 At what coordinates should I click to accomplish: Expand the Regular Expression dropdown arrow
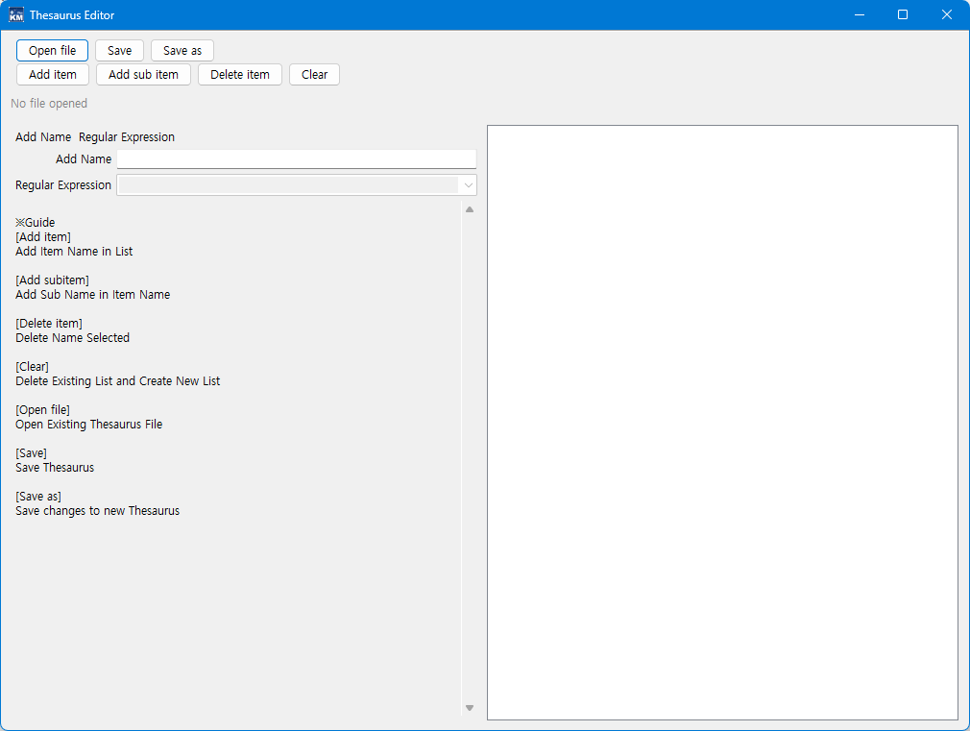pyautogui.click(x=468, y=185)
